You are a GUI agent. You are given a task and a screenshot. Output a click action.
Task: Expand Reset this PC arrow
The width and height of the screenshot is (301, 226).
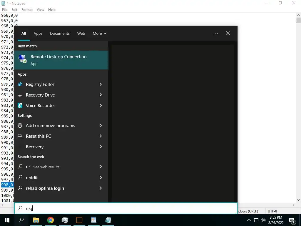[101, 136]
